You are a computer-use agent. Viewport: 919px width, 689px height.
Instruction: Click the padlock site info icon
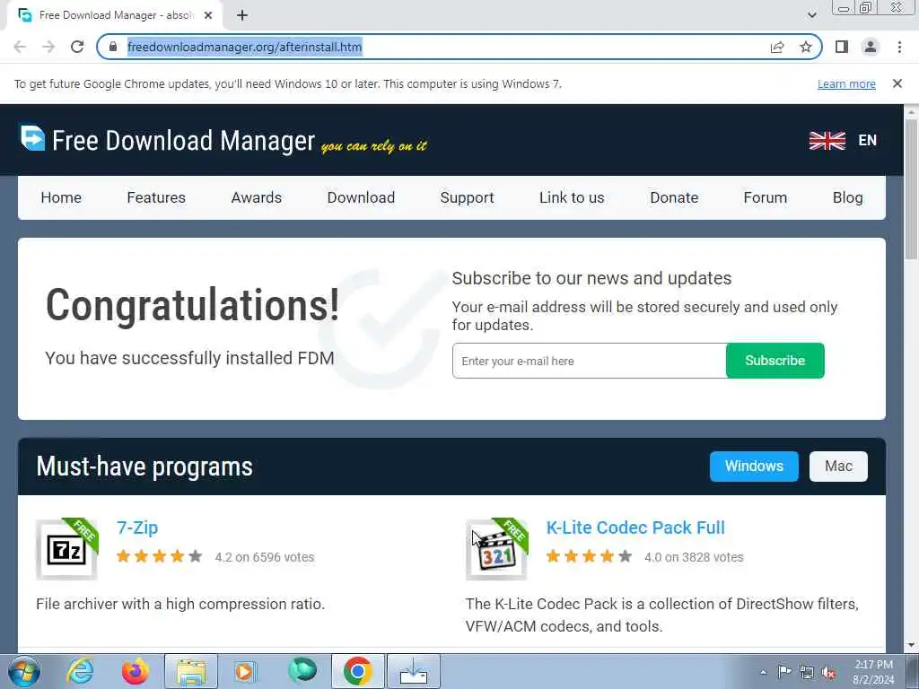[113, 47]
